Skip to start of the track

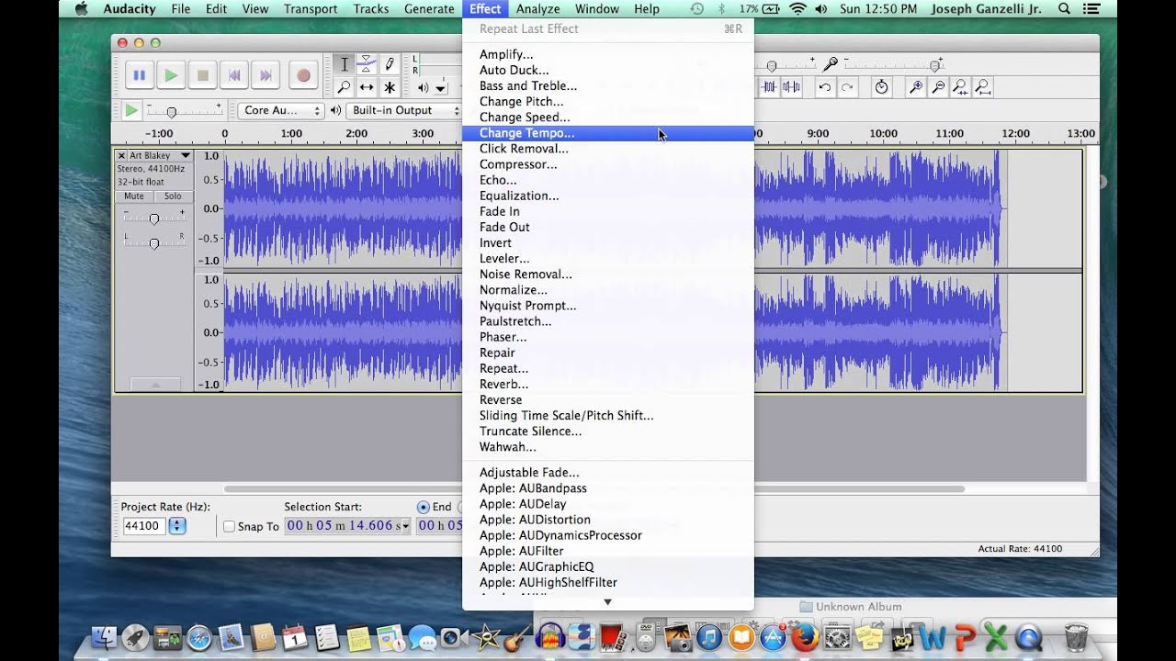234,75
